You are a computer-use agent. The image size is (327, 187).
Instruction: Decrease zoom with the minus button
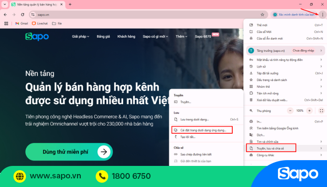290,111
